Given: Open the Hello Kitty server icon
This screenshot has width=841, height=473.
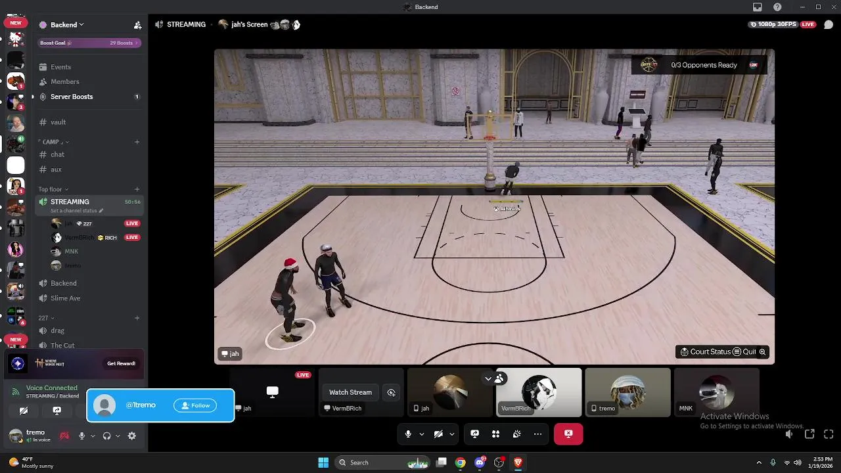Looking at the screenshot, I should pyautogui.click(x=16, y=39).
